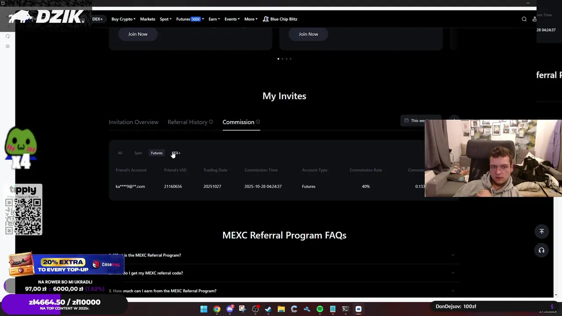The height and width of the screenshot is (316, 562).
Task: Click the Futures account type cell
Action: point(309,187)
